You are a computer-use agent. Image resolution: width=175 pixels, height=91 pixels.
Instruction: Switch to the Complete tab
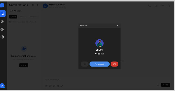[33, 17]
